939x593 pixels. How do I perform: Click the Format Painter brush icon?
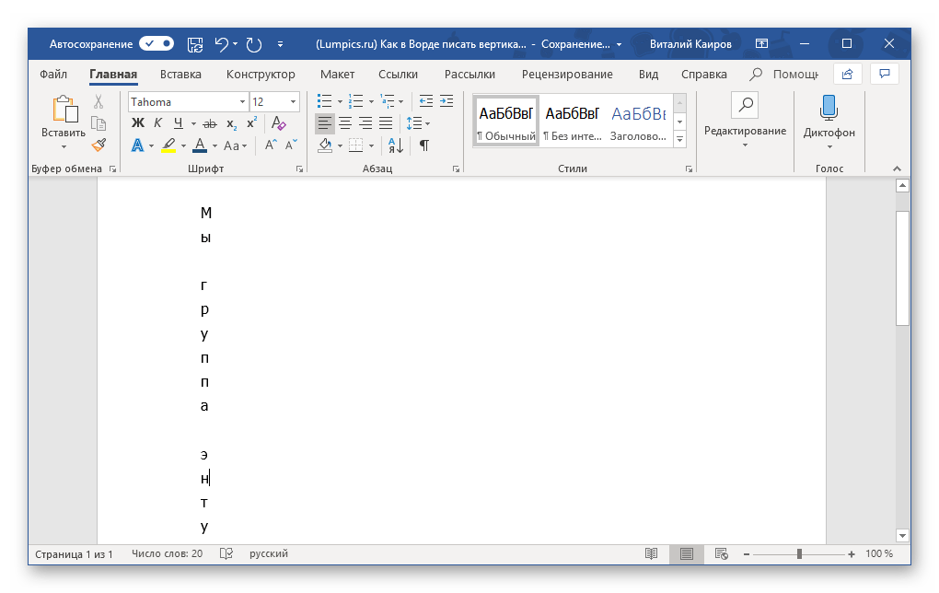[99, 145]
